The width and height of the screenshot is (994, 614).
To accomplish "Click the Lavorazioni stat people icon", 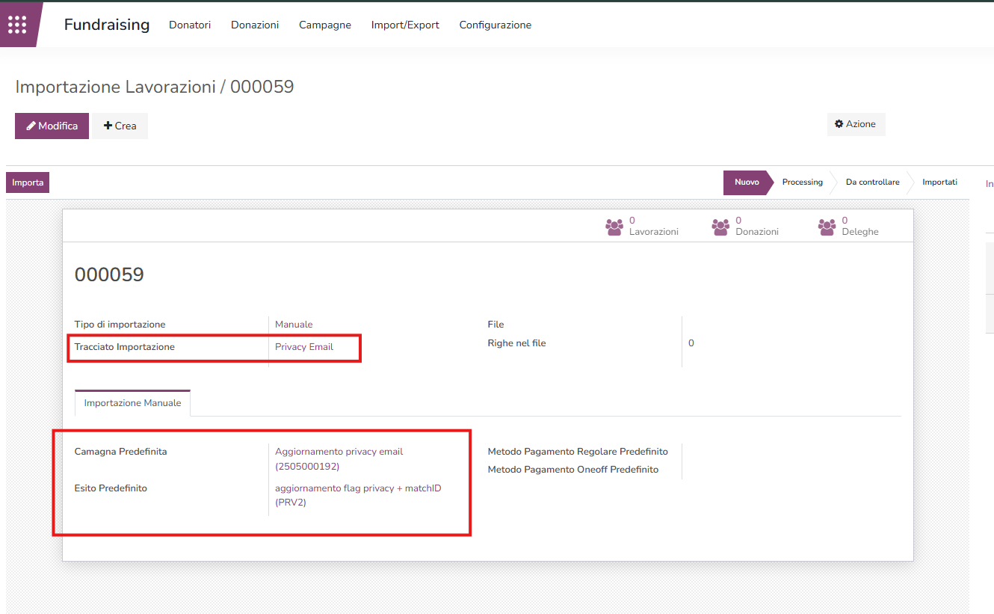I will (x=614, y=227).
